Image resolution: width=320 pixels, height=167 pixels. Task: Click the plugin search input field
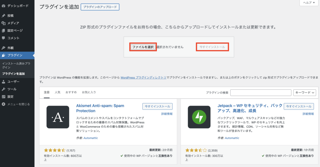(261, 93)
